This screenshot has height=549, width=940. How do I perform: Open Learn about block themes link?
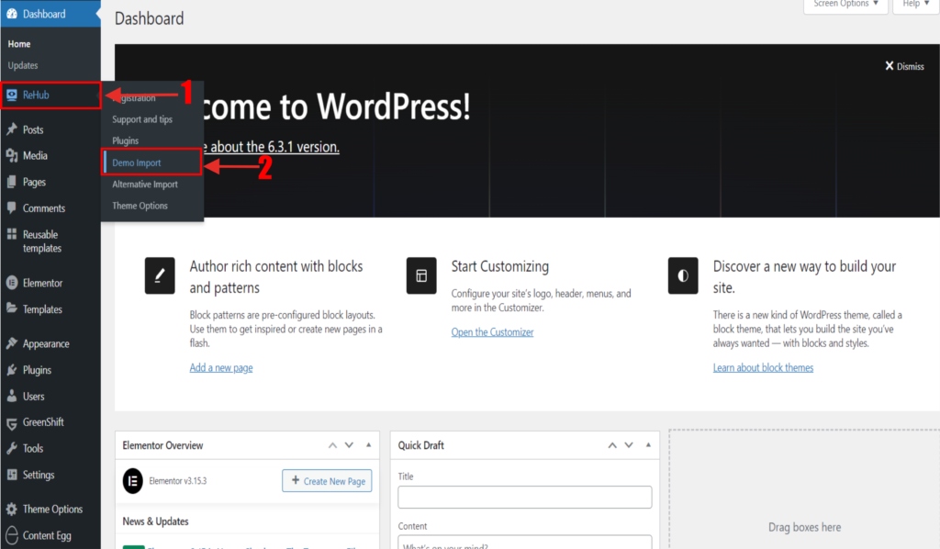[x=763, y=367]
